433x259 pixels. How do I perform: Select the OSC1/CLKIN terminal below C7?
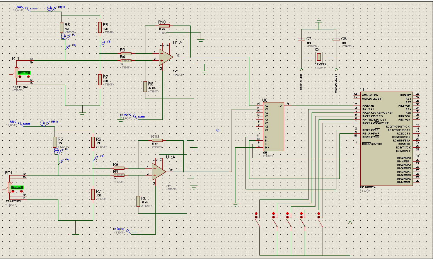point(301,70)
